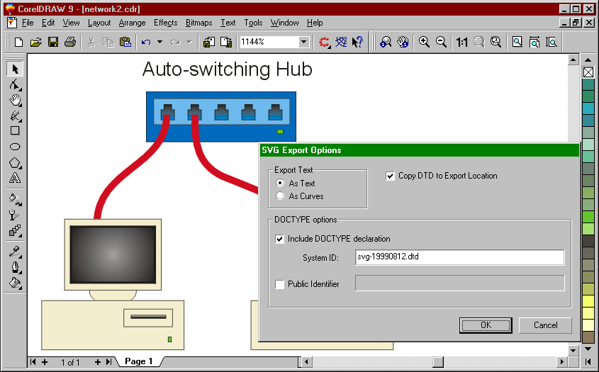Open the Effects menu

[166, 23]
